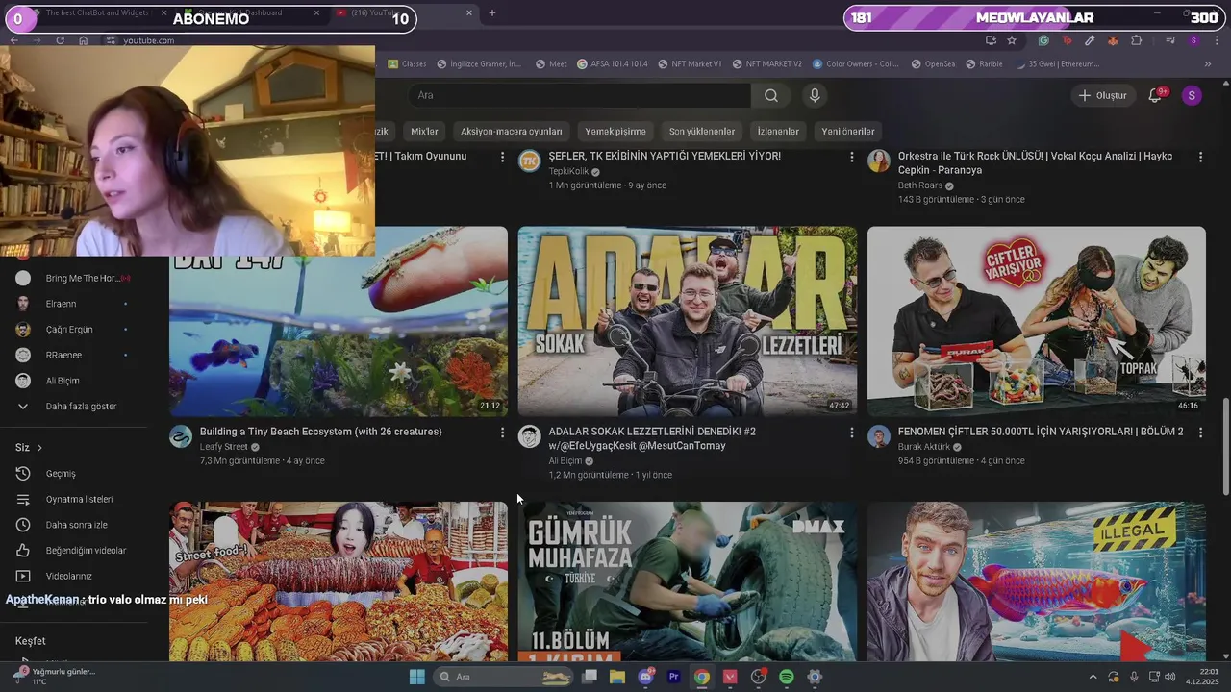Open the YouTube account avatar S
Viewport: 1231px width, 692px height.
[1192, 95]
